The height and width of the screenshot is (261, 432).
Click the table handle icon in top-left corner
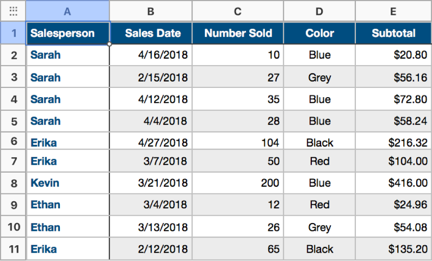[13, 11]
